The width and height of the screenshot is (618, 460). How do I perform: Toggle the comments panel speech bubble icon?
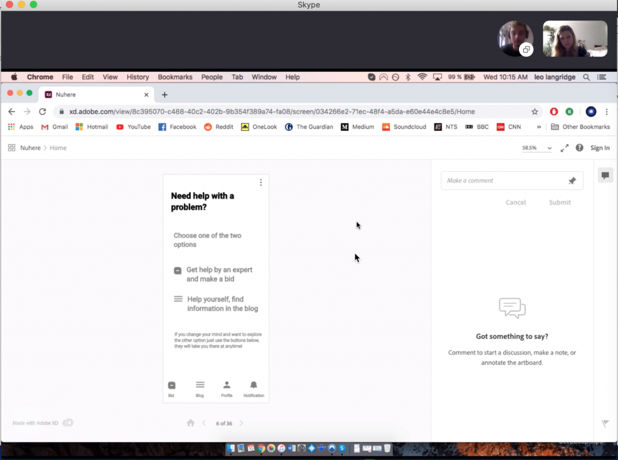[x=605, y=175]
